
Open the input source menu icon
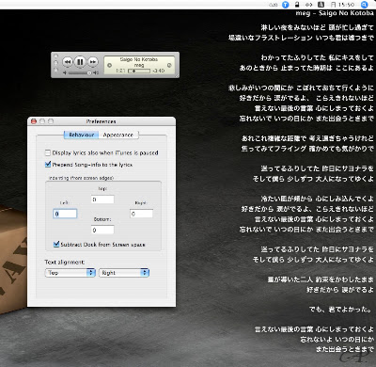point(321,5)
